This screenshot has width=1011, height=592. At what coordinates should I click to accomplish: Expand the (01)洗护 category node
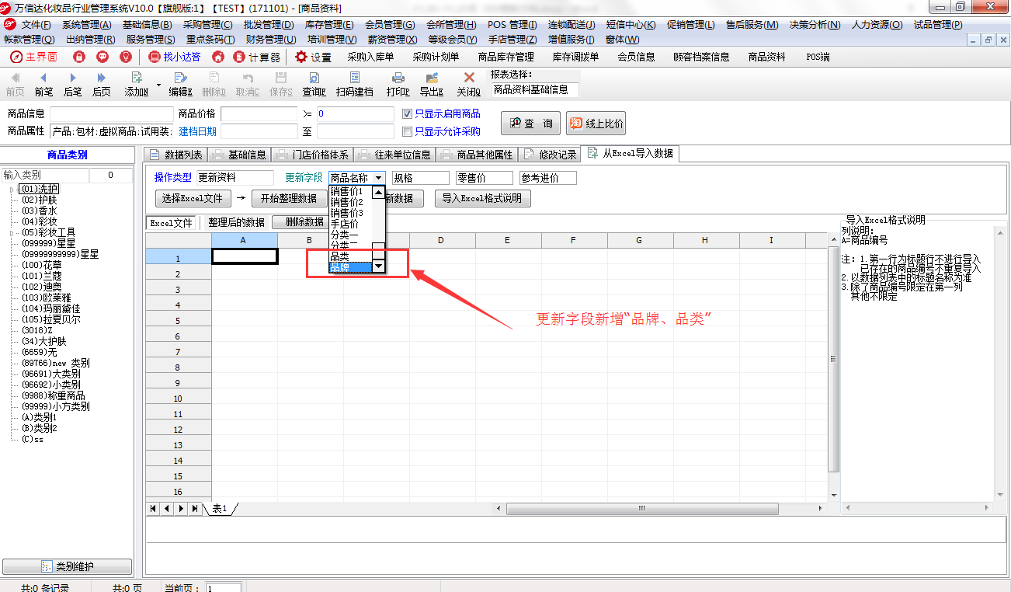pyautogui.click(x=12, y=189)
